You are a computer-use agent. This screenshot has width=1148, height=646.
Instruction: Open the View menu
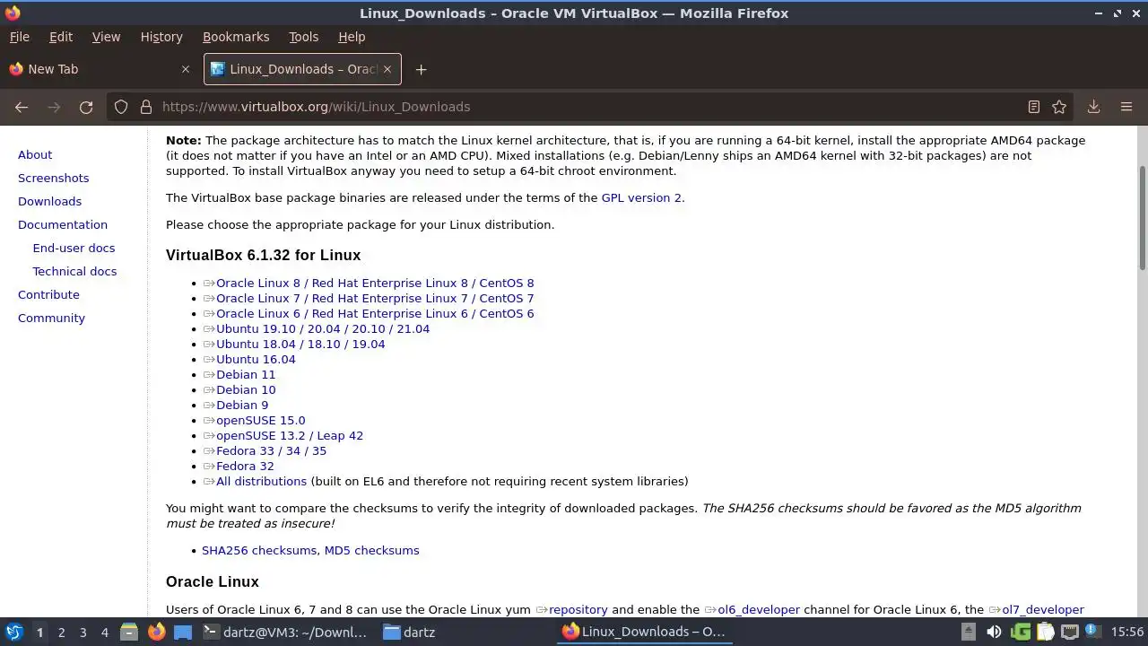click(106, 37)
